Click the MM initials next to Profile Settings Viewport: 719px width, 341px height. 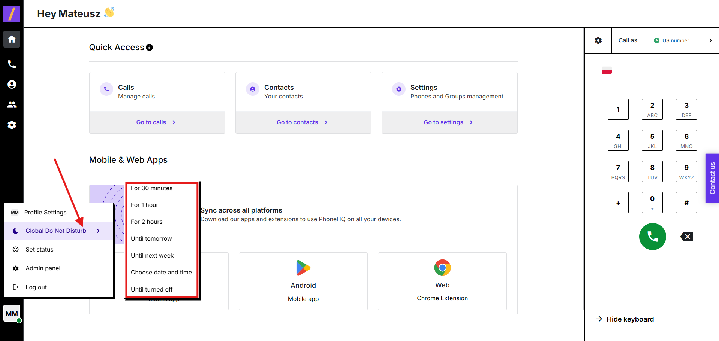tap(15, 213)
